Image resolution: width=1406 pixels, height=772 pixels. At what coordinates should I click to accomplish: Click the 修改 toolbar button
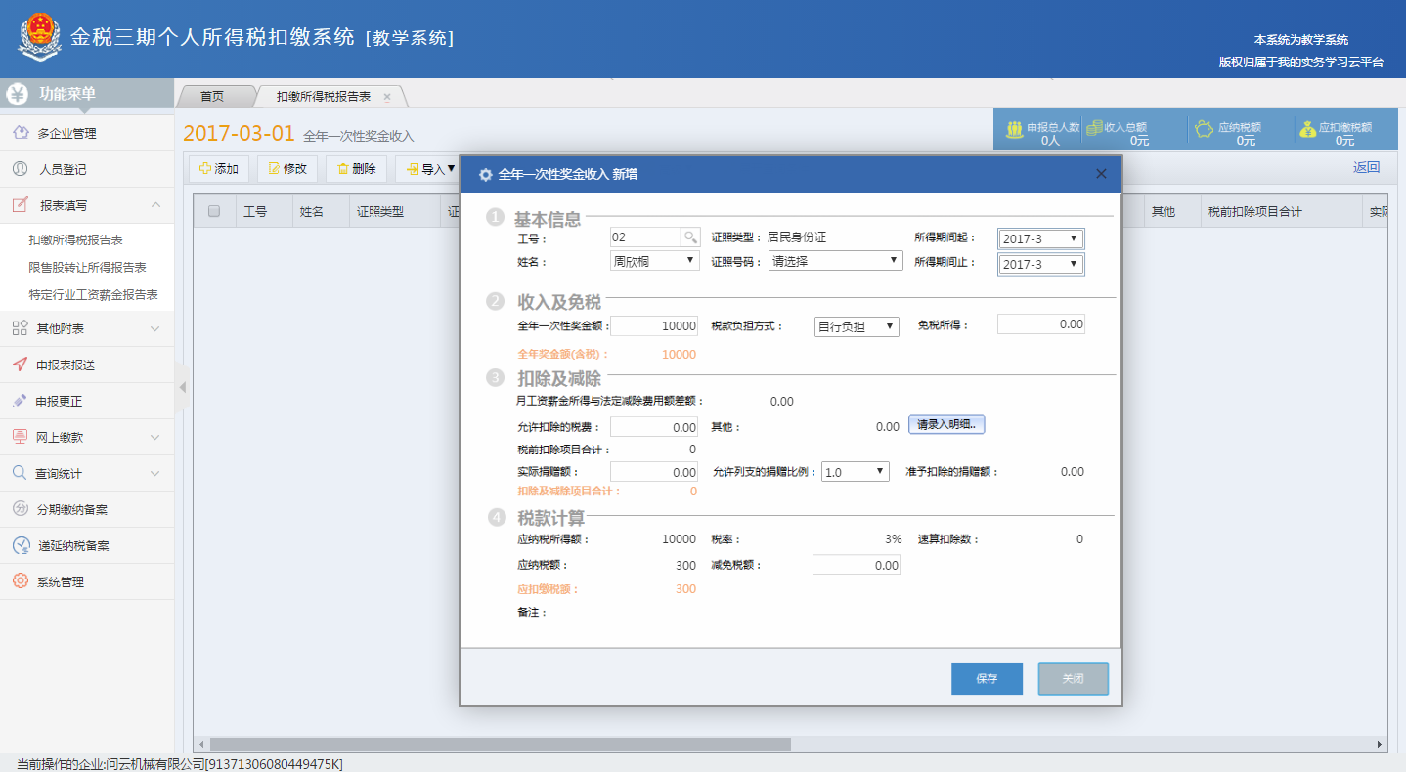(287, 169)
